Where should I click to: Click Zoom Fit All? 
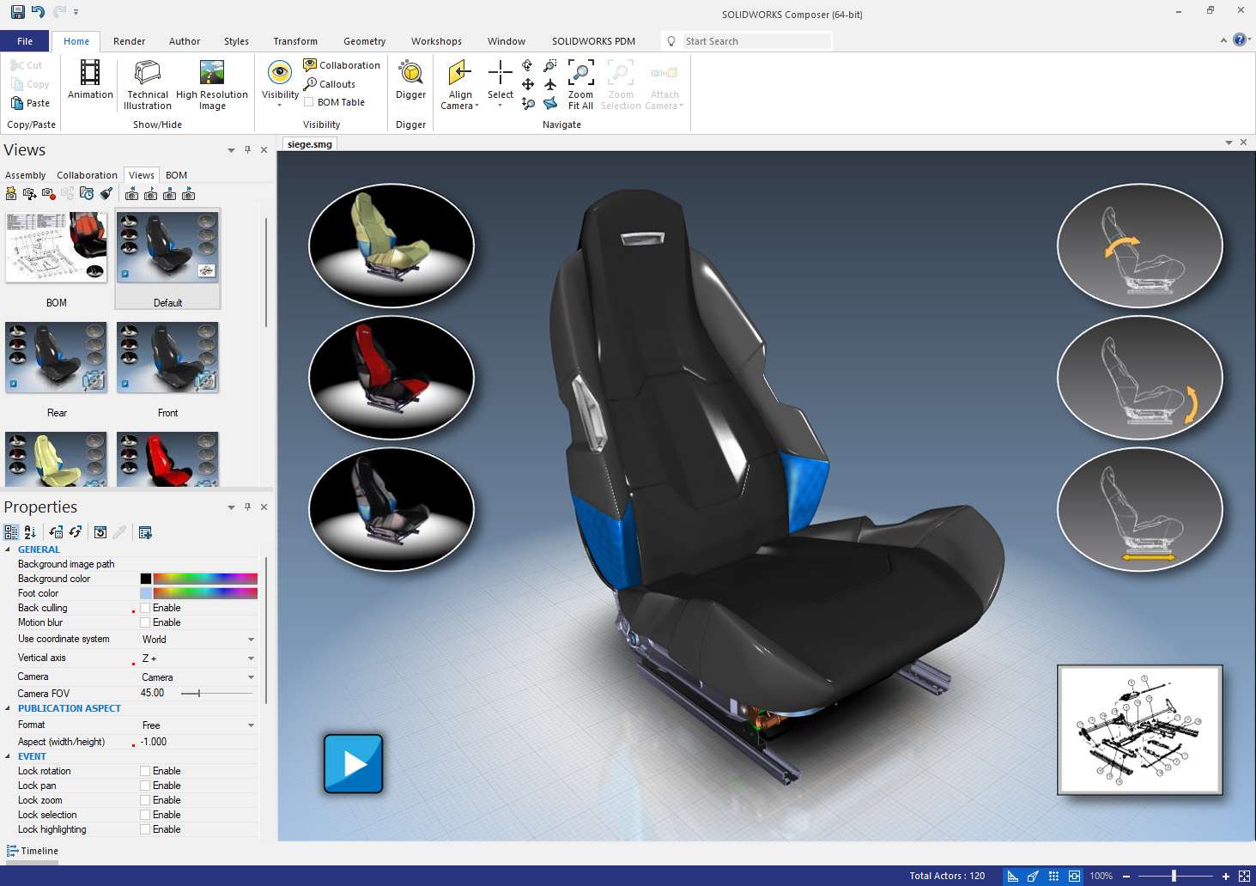coord(580,85)
